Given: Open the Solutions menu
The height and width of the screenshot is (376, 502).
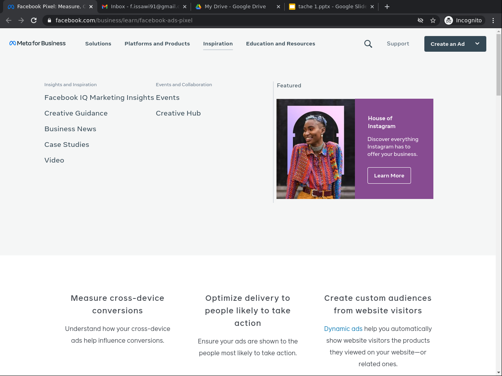Looking at the screenshot, I should (98, 44).
